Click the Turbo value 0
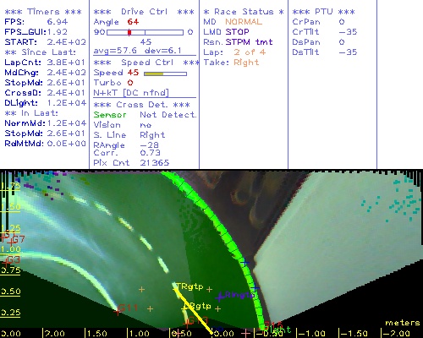The width and height of the screenshot is (423, 338). point(130,83)
